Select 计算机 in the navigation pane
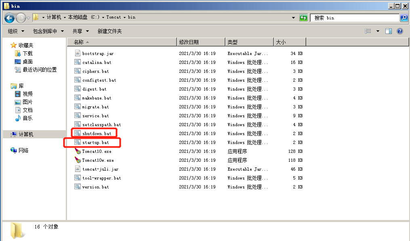 (x=26, y=134)
